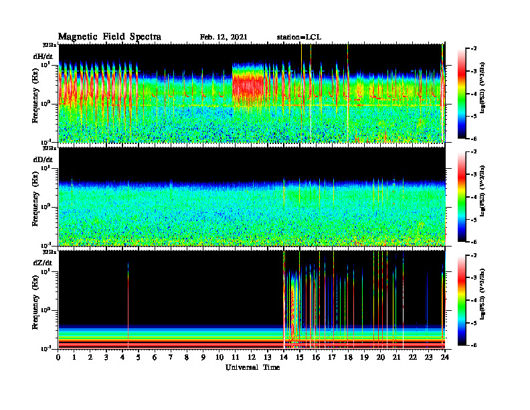Click hour 1 on the Universal Time axis
This screenshot has width=530, height=410.
(x=74, y=358)
